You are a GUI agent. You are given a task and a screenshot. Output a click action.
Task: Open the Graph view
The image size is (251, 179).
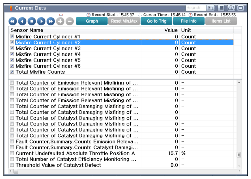(92, 21)
